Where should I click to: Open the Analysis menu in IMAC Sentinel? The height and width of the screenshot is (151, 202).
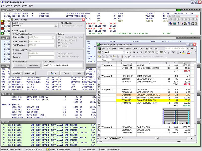tap(17, 5)
